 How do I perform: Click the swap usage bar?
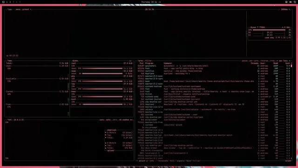[102, 74]
